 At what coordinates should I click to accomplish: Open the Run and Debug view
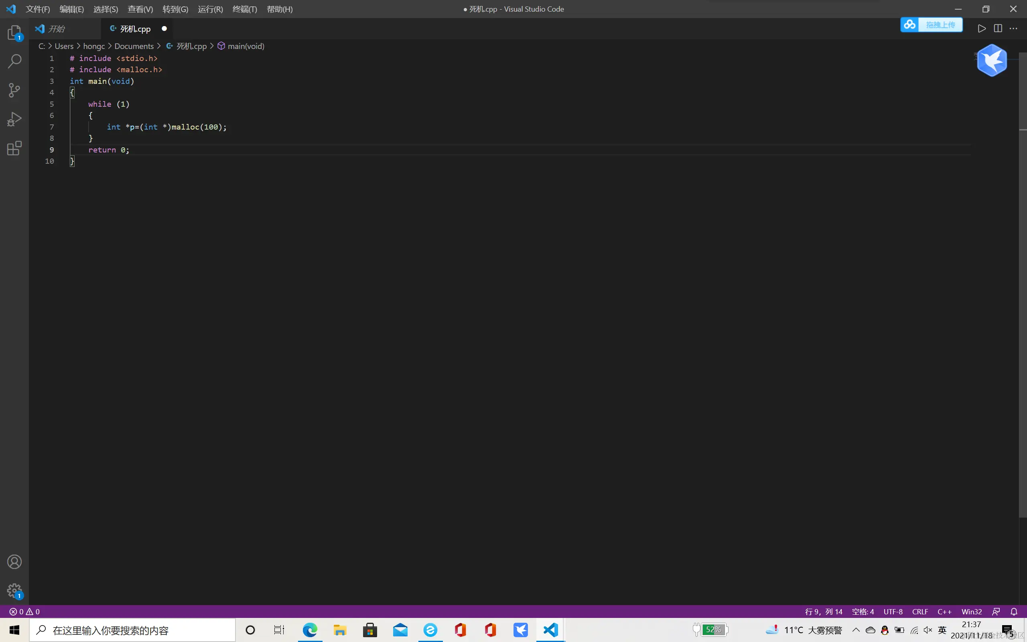[x=14, y=119]
